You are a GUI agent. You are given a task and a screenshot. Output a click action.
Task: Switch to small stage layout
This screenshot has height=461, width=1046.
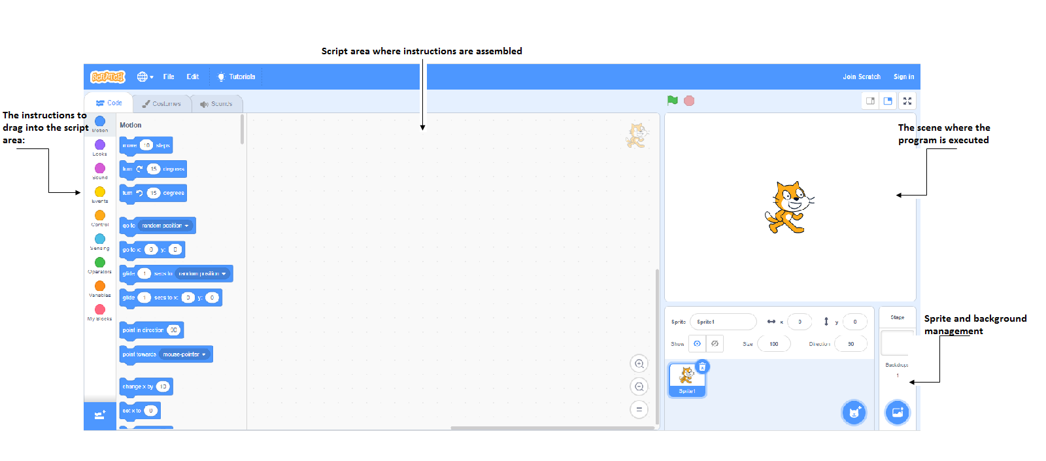click(870, 101)
